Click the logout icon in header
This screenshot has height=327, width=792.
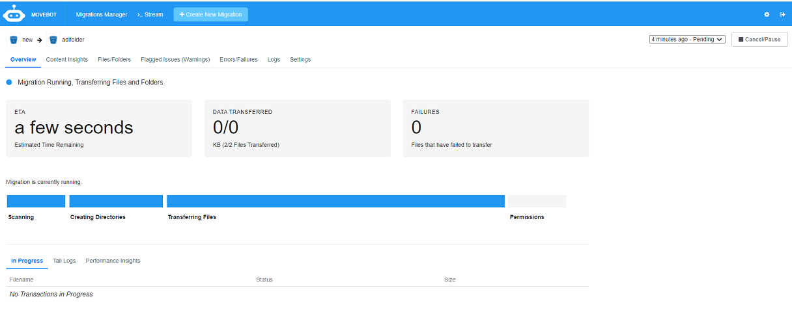(782, 14)
